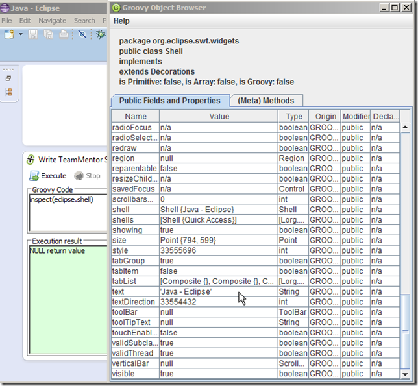
Task: Click the scrollbar down arrow in table
Action: (405, 374)
